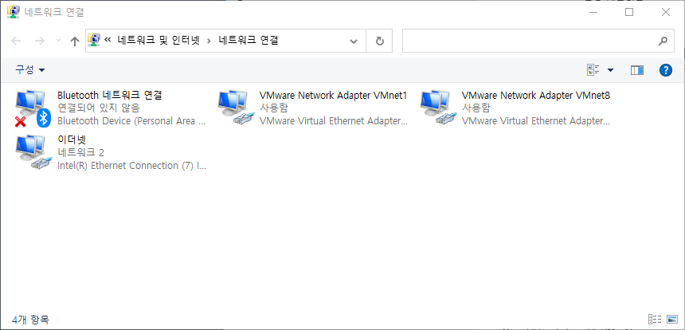Switch to large icons view in status bar
Screen dimensions: 685x330
[x=672, y=319]
